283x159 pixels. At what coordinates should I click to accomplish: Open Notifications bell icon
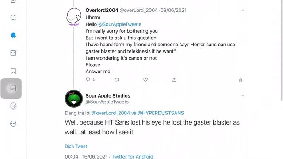[13, 35]
